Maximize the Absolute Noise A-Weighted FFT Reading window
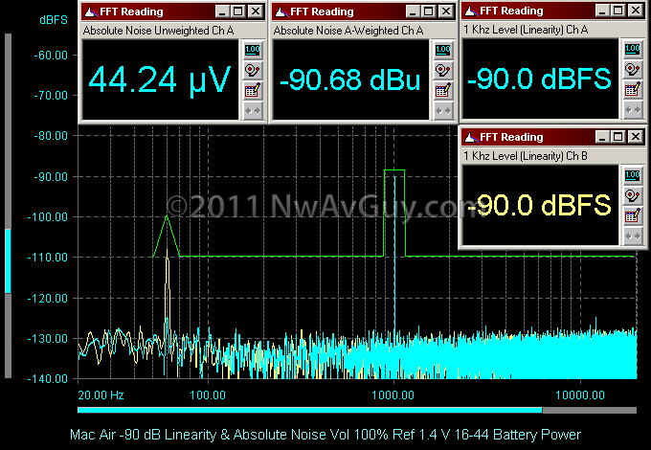The image size is (651, 450). point(429,11)
